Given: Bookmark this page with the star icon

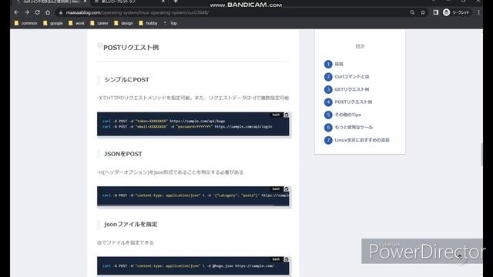Looking at the screenshot, I should pos(423,12).
